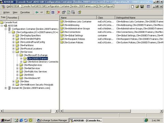This screenshot has height=123, width=164.
Task: Select CN=MsmqServices in the tree
Action: (33, 65)
